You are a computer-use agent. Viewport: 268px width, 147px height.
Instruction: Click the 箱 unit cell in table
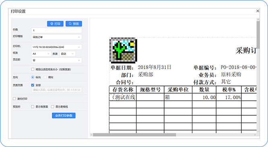click(x=178, y=97)
